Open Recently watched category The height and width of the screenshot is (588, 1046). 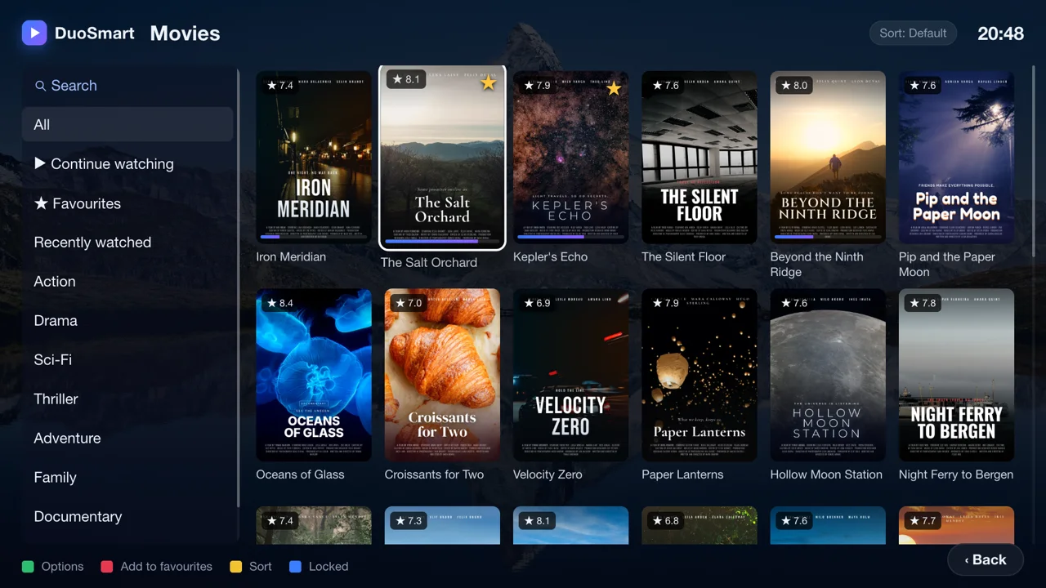click(127, 243)
